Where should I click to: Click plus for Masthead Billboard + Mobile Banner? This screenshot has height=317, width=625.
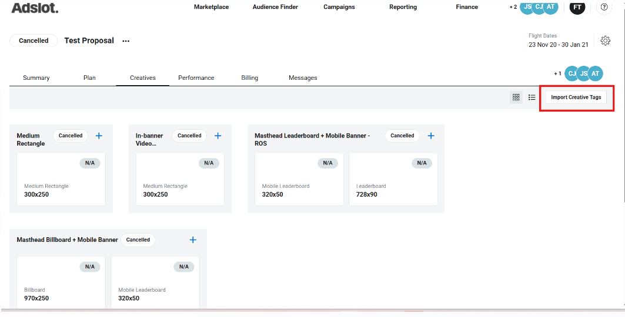tap(193, 240)
